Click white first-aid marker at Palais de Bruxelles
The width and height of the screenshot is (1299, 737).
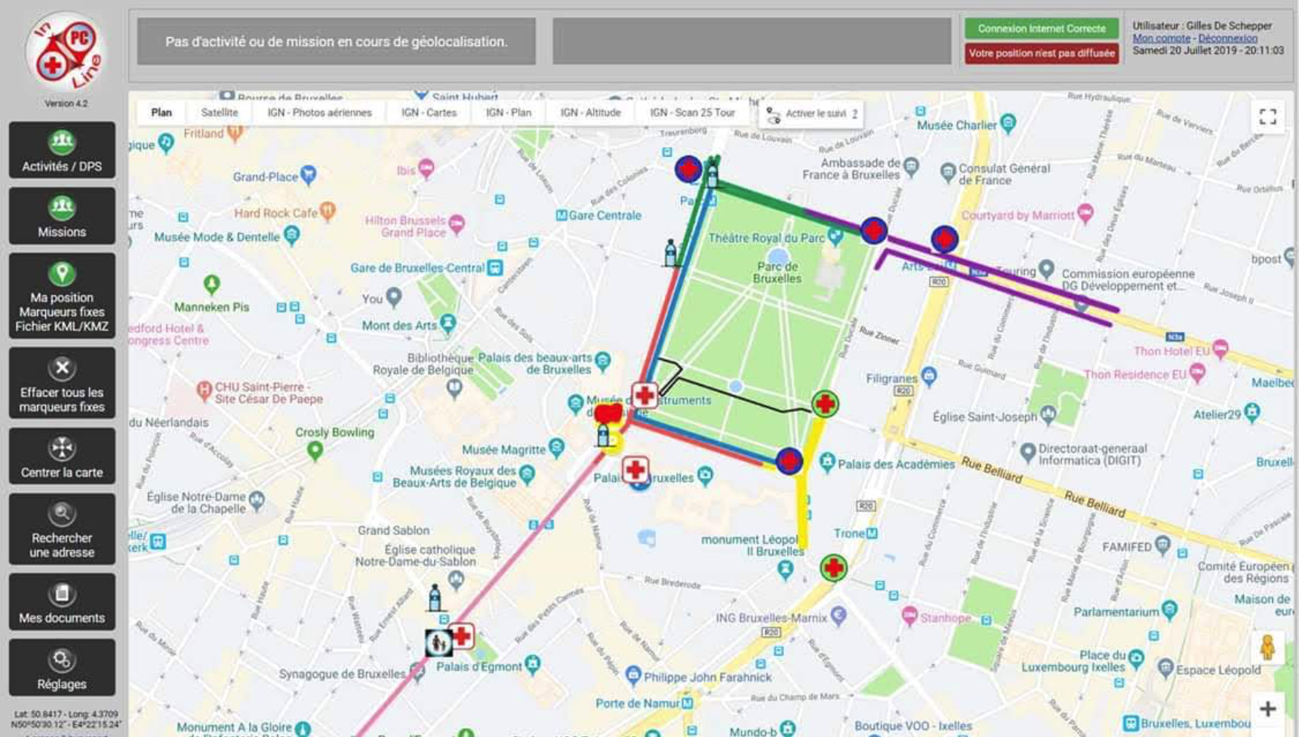635,469
